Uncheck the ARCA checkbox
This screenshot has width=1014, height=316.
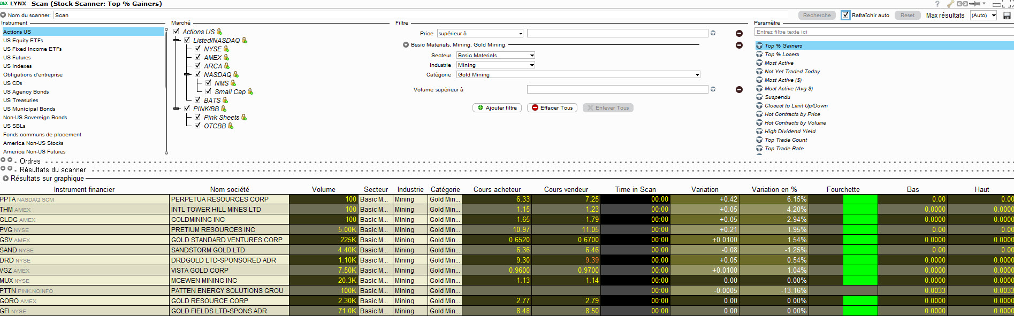point(198,66)
